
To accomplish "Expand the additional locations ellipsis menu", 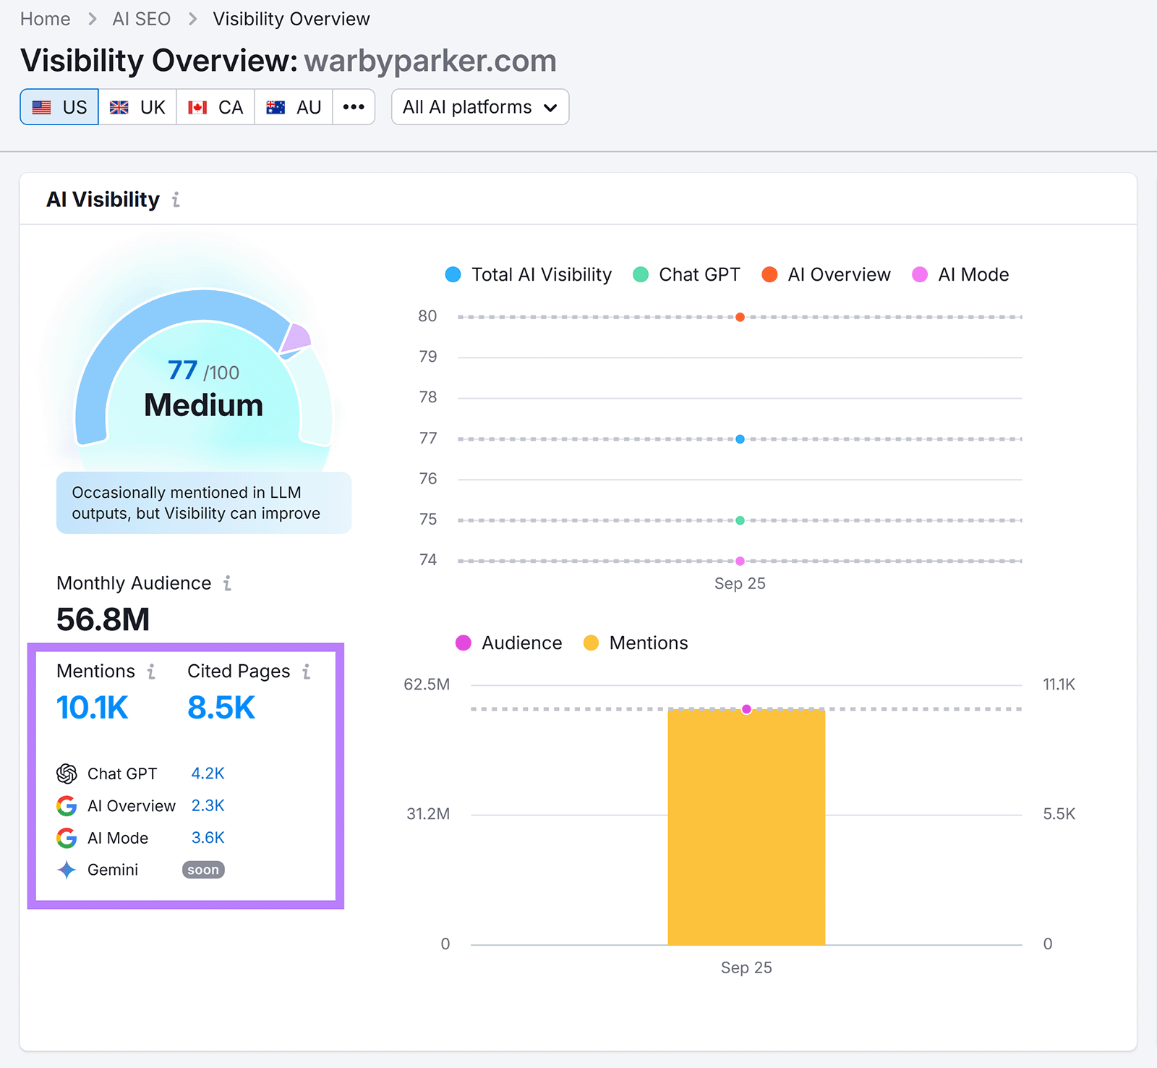I will (x=354, y=107).
